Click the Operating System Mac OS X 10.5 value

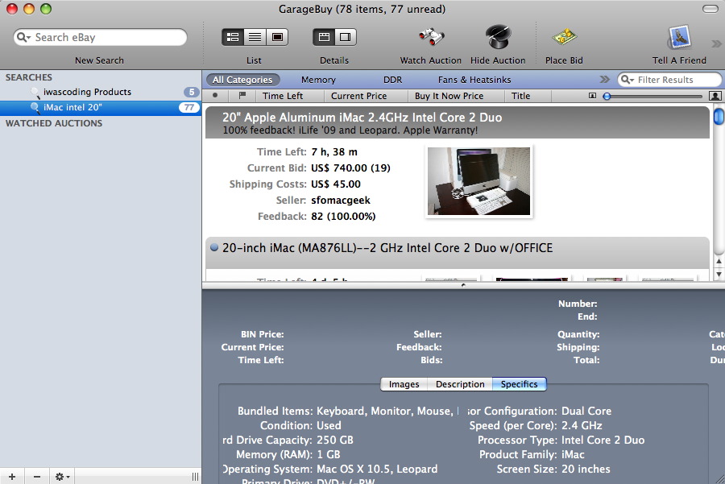pos(377,470)
